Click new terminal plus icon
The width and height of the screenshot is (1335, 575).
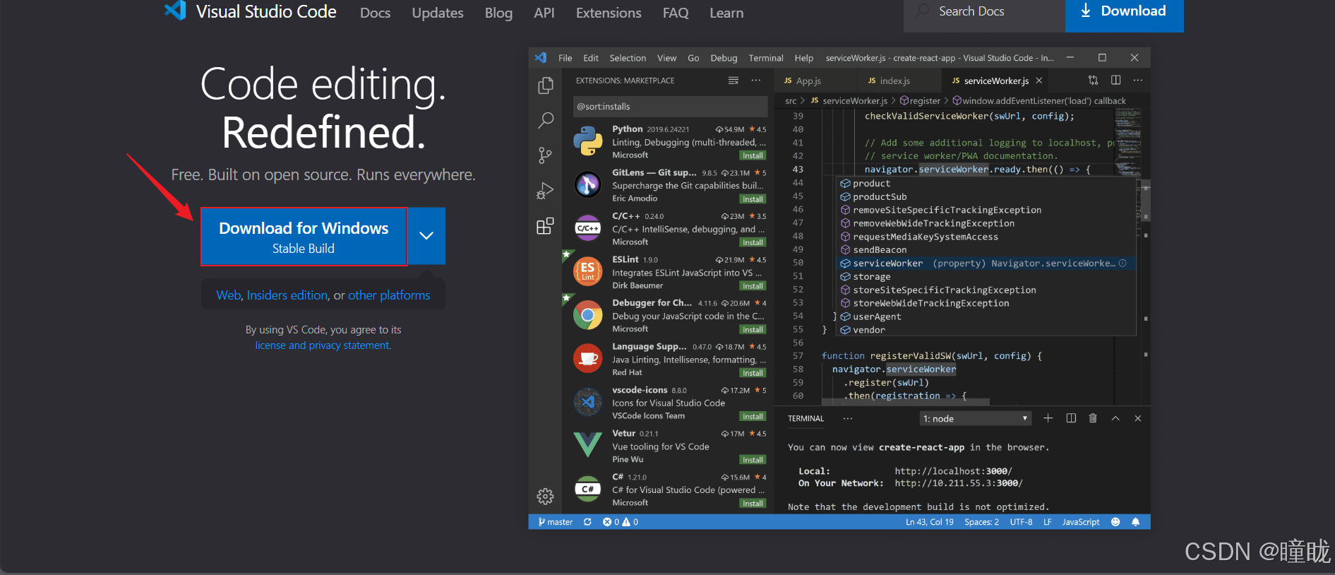1048,418
